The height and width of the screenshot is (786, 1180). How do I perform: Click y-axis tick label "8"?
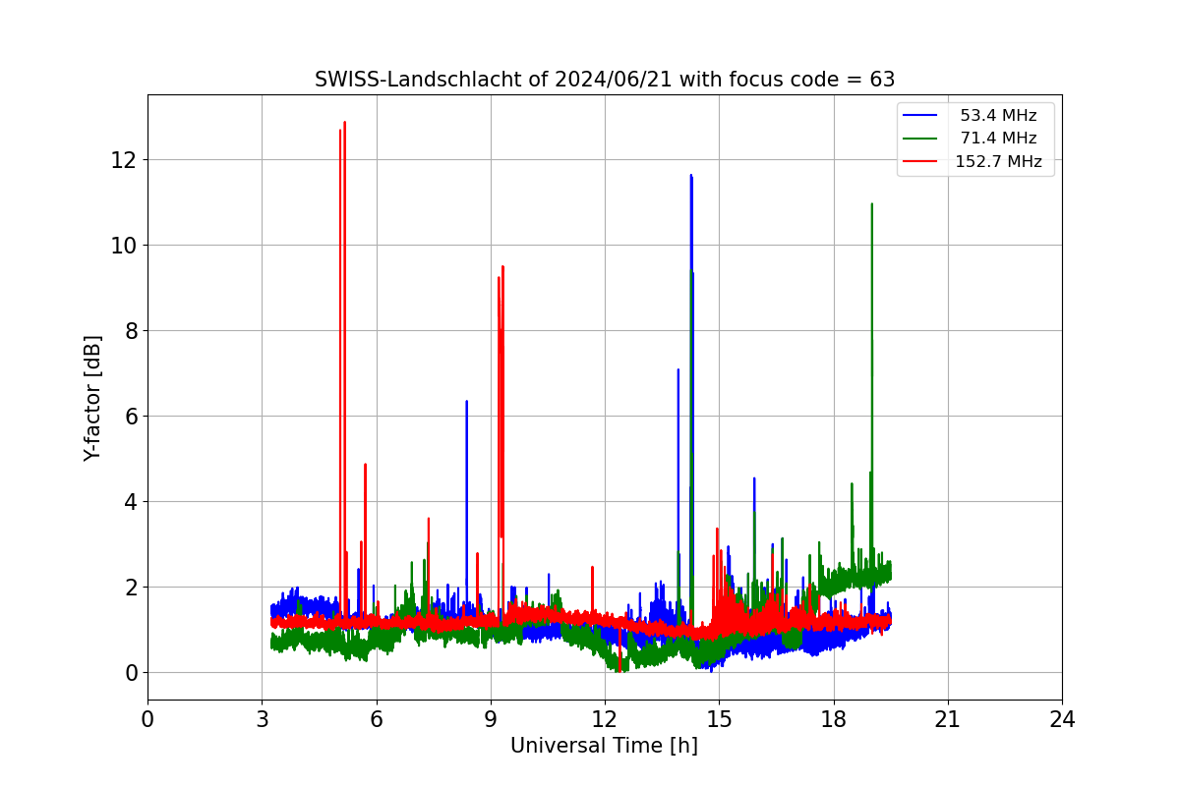130,330
